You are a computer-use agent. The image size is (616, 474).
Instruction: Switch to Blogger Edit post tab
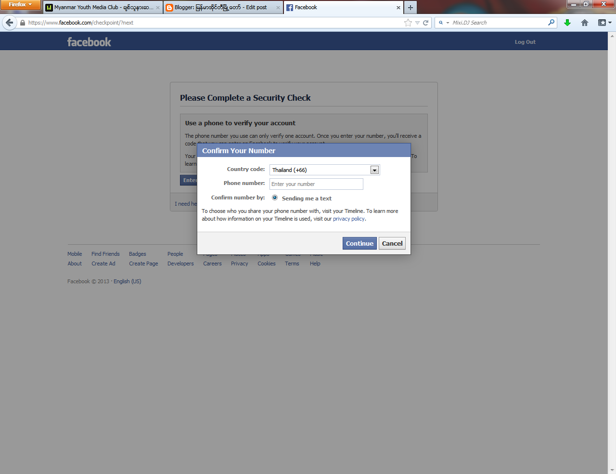(x=223, y=7)
